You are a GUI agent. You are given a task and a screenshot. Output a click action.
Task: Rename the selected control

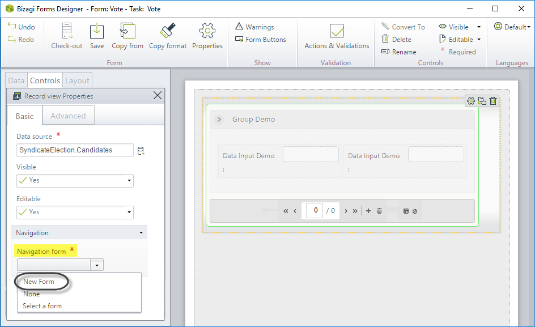coord(399,52)
